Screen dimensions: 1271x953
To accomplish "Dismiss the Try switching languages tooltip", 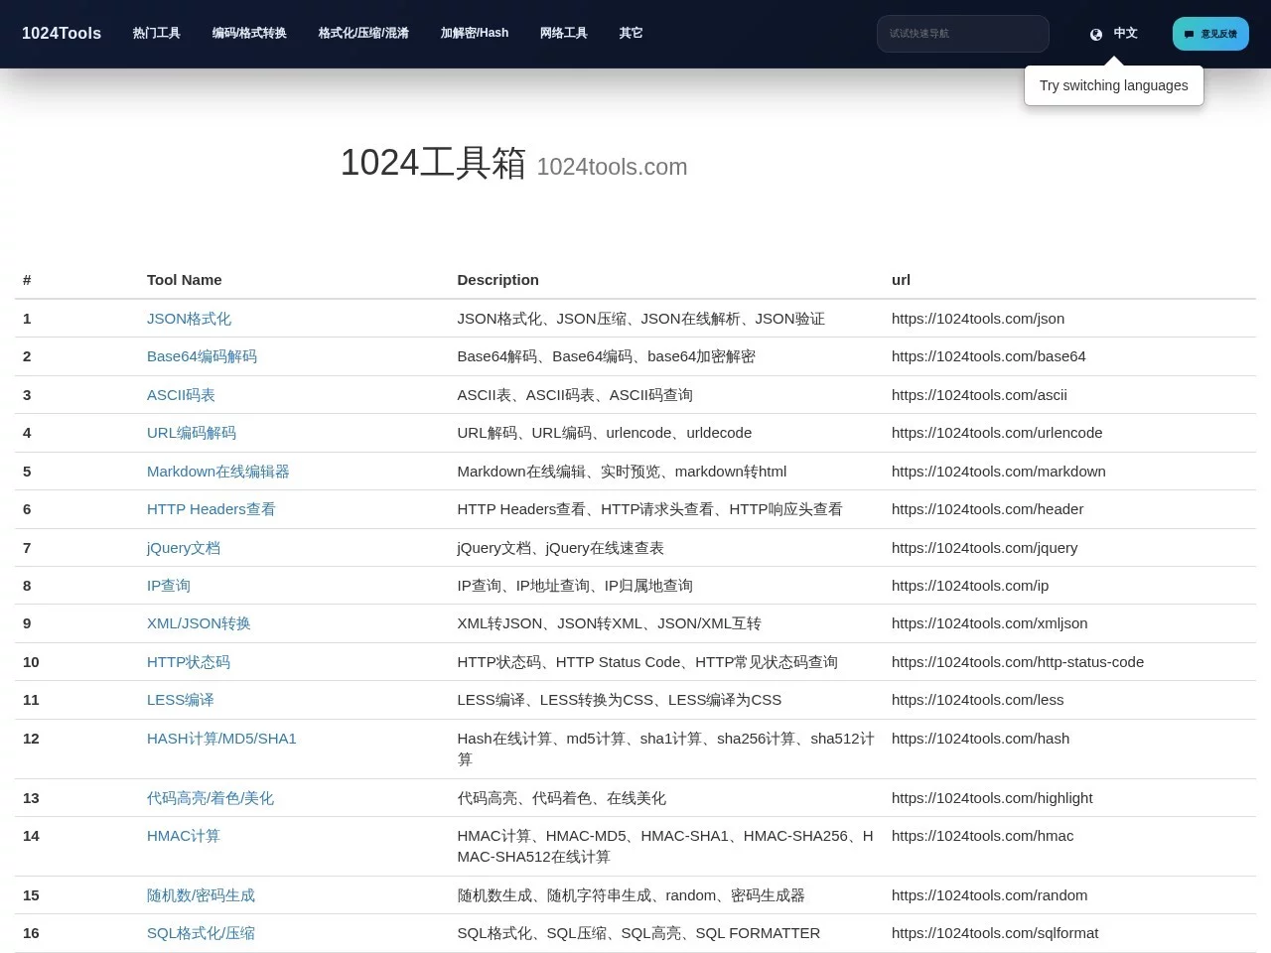I will tap(1113, 85).
